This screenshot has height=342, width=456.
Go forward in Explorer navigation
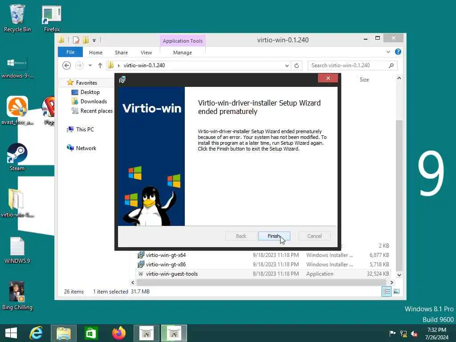(x=79, y=65)
